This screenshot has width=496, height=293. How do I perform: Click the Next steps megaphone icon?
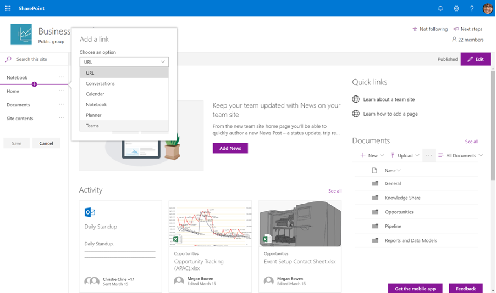tap(456, 29)
